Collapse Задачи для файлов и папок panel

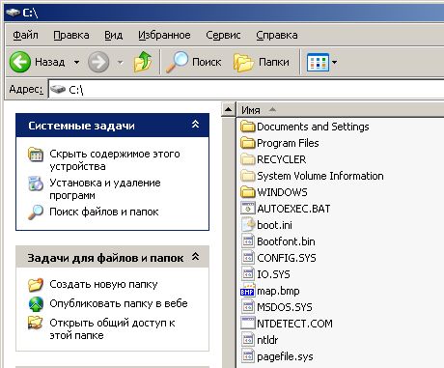[195, 257]
